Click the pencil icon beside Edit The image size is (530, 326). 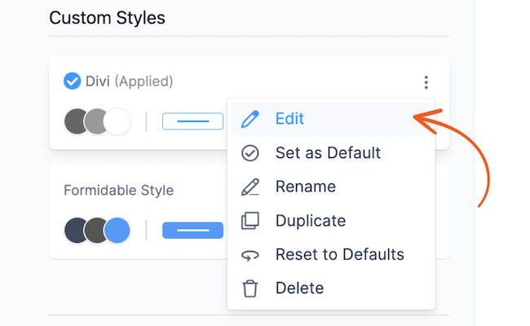coord(250,119)
